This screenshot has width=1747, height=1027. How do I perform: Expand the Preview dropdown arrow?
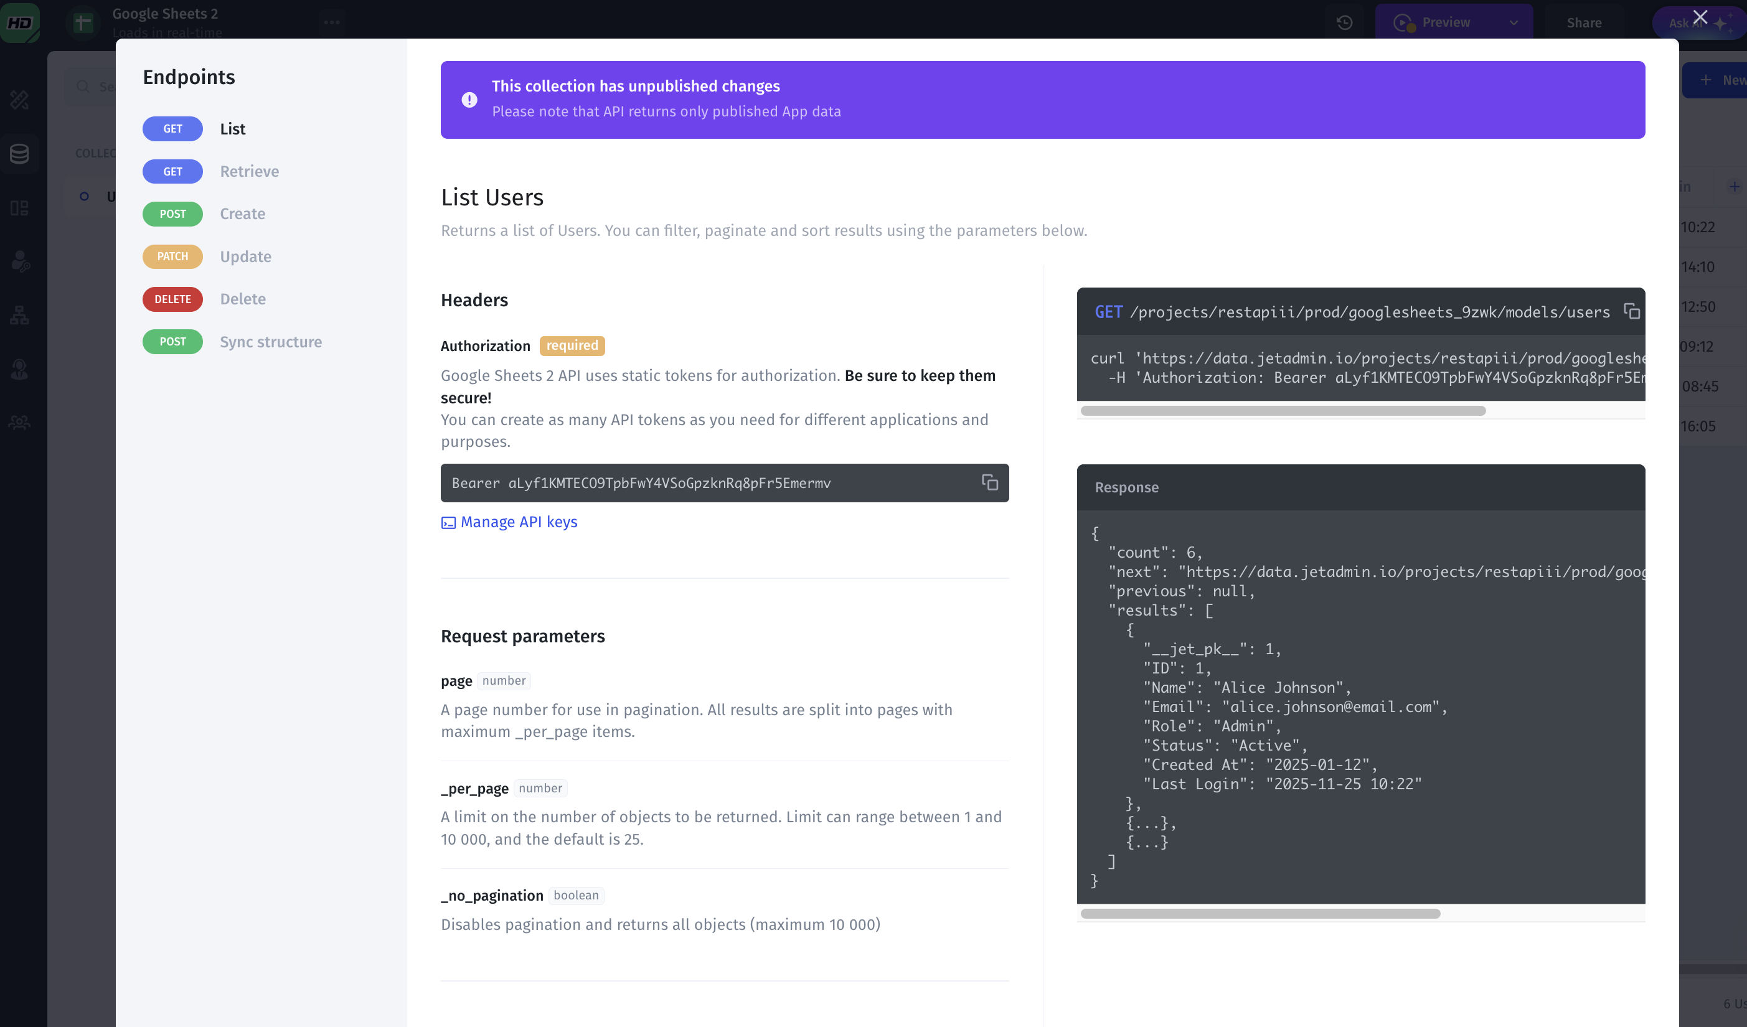click(1514, 23)
